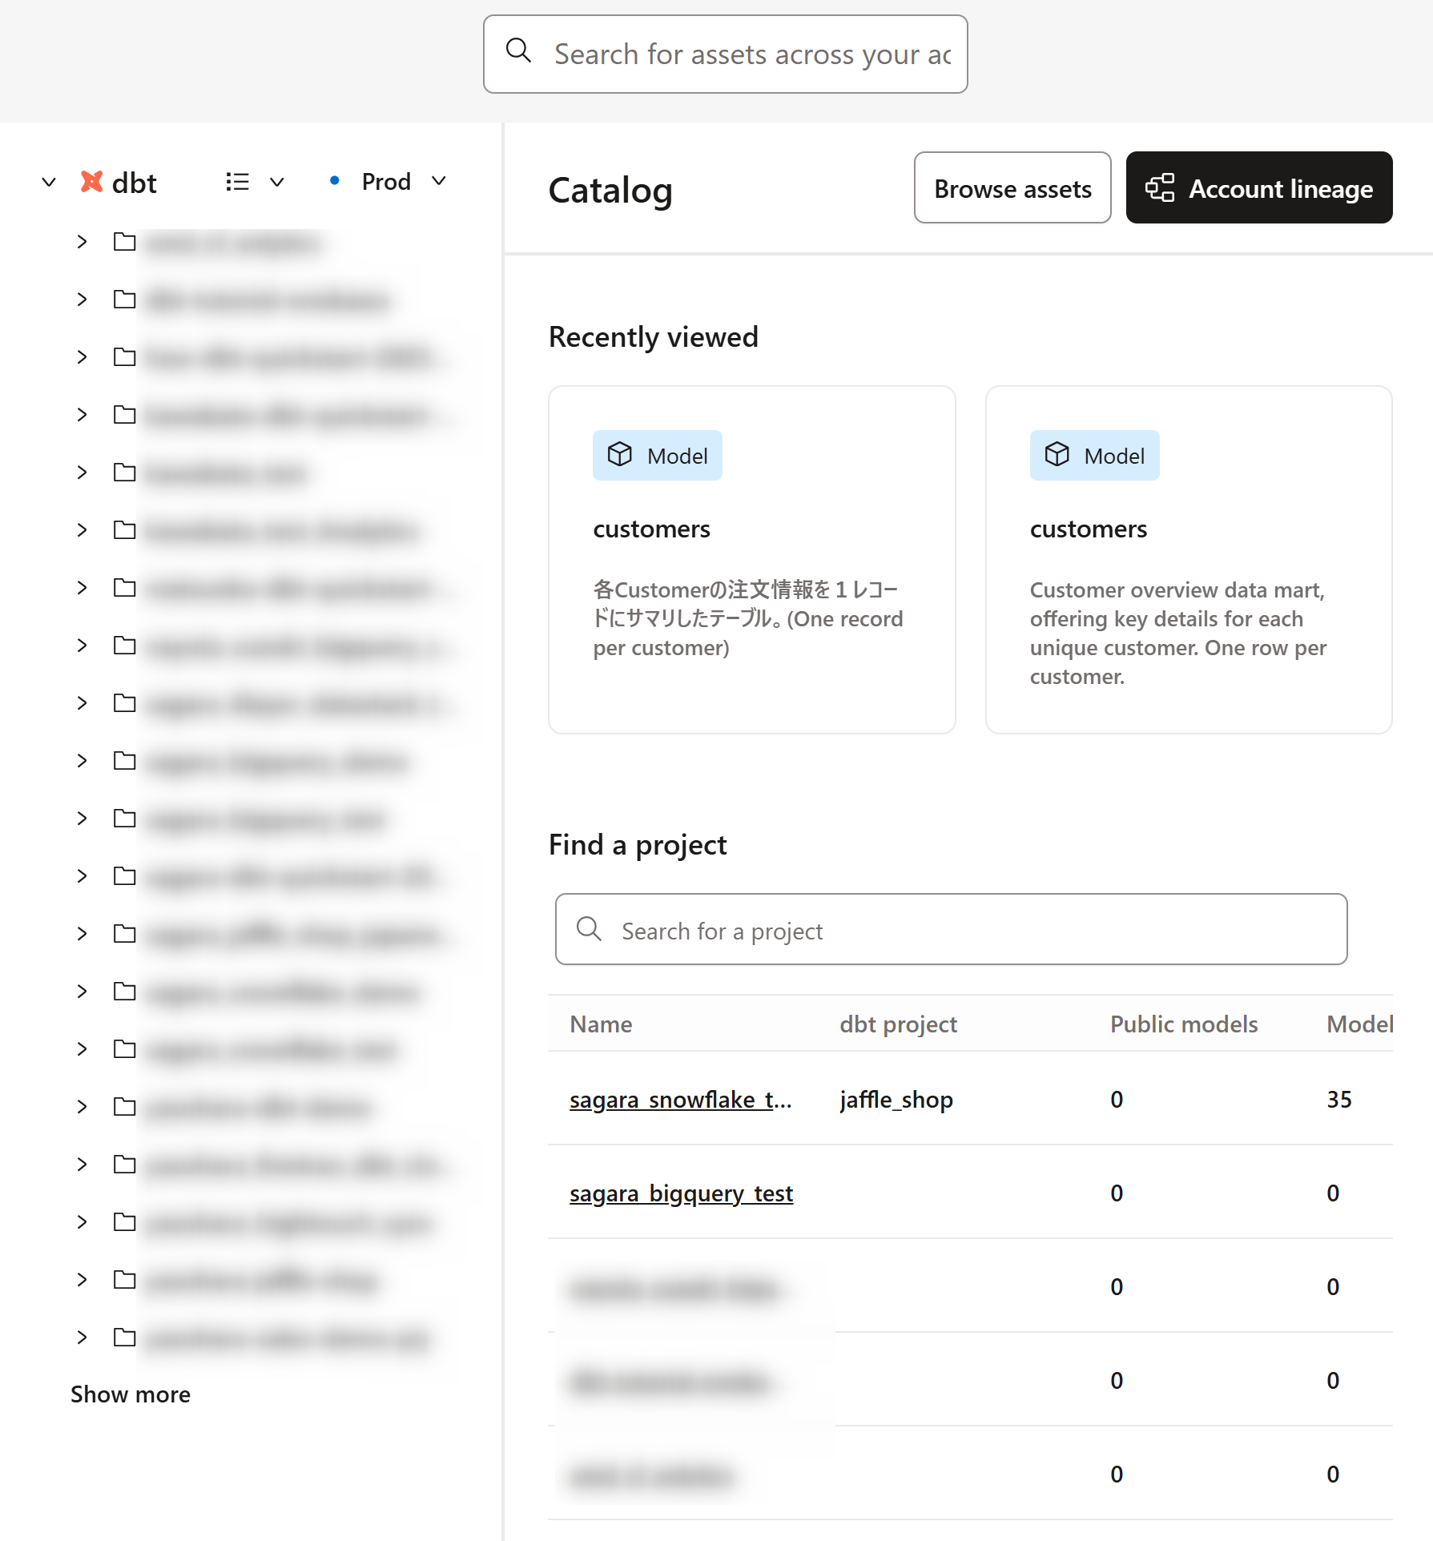
Task: Open the sagara_bigquery_test project link
Action: coord(681,1194)
